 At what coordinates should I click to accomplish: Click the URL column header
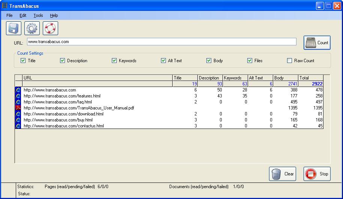tap(97, 78)
